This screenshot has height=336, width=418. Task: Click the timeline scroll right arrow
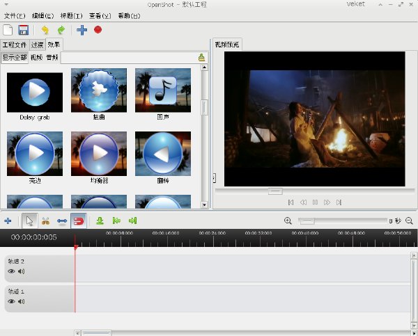[415, 333]
